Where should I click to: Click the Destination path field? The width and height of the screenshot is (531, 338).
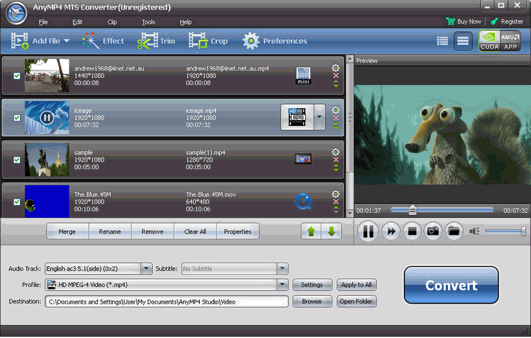(167, 302)
